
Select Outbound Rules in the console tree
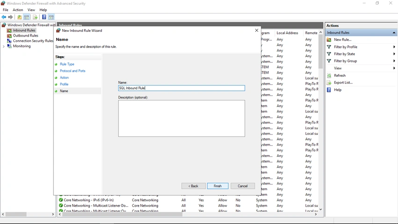tap(26, 36)
